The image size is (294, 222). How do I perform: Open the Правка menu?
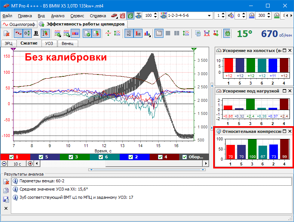(x=25, y=16)
